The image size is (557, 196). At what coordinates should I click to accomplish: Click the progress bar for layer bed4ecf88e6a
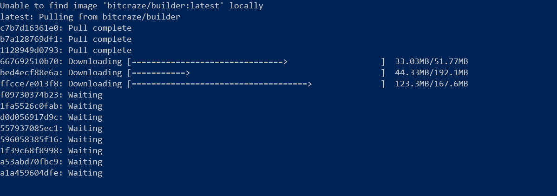pyautogui.click(x=256, y=73)
